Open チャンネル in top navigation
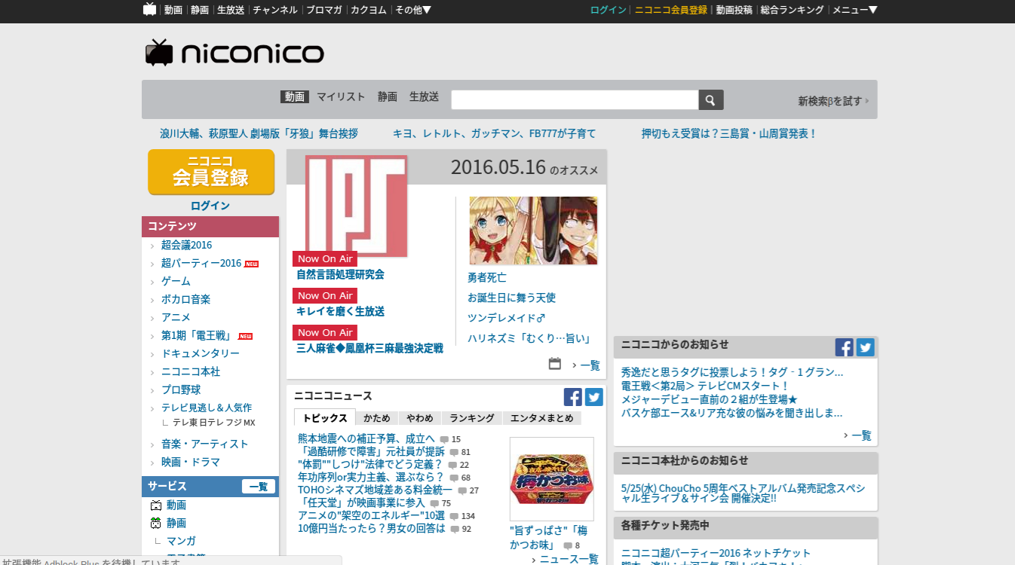 point(275,10)
